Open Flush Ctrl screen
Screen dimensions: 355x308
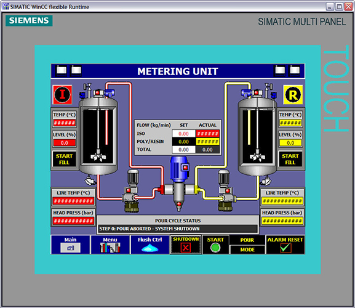150,245
